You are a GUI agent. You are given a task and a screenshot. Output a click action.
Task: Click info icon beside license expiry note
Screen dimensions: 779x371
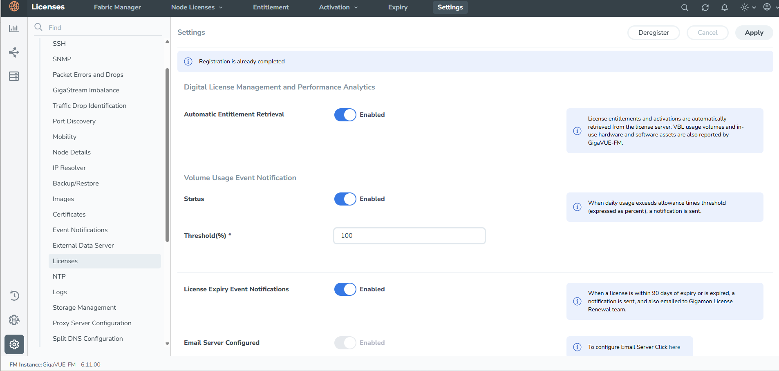coord(577,301)
